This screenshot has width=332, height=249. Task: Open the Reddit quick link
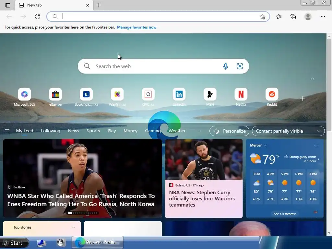coord(272,97)
